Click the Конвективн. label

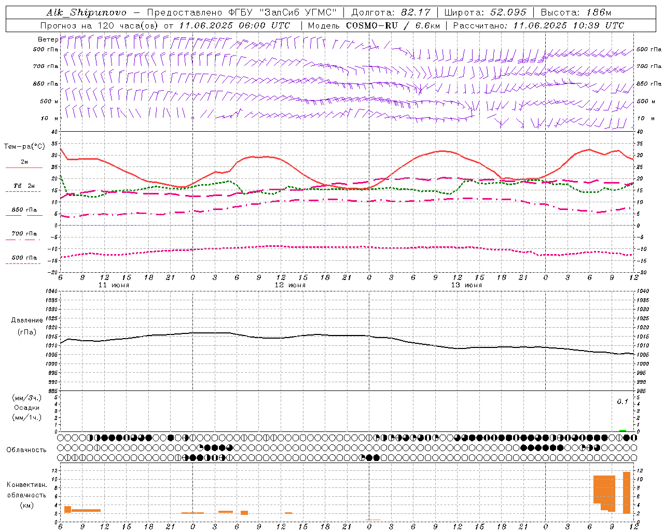point(26,485)
